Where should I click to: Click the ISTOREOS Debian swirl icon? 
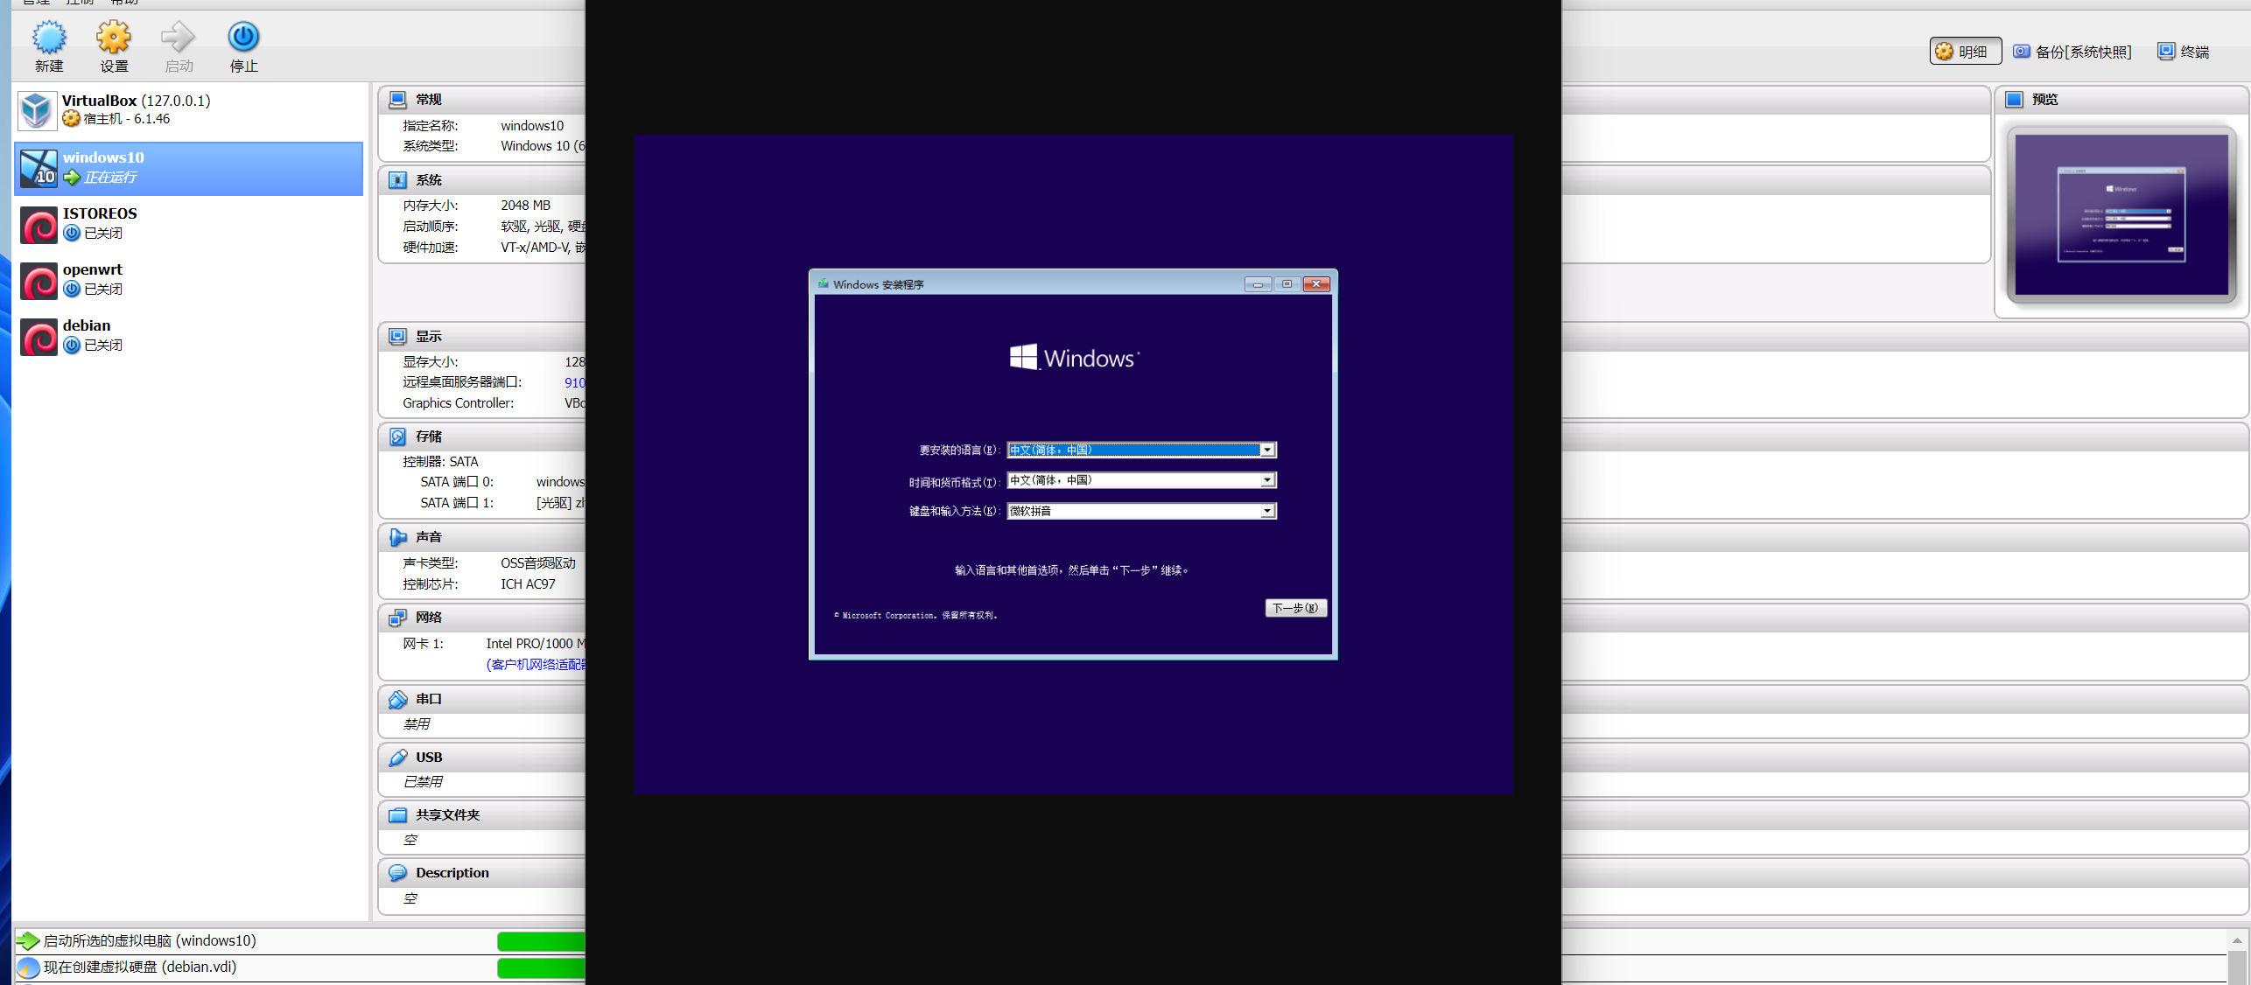coord(39,225)
